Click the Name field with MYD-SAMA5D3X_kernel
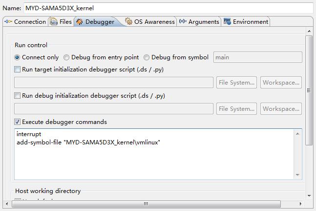Image resolution: width=316 pixels, height=211 pixels. (169, 8)
